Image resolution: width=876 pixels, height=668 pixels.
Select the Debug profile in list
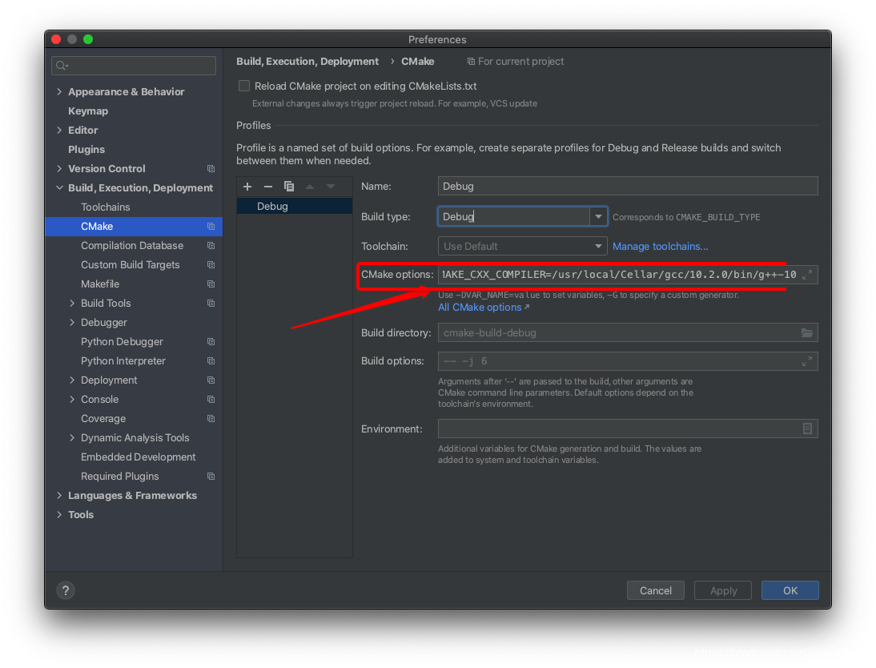(295, 207)
